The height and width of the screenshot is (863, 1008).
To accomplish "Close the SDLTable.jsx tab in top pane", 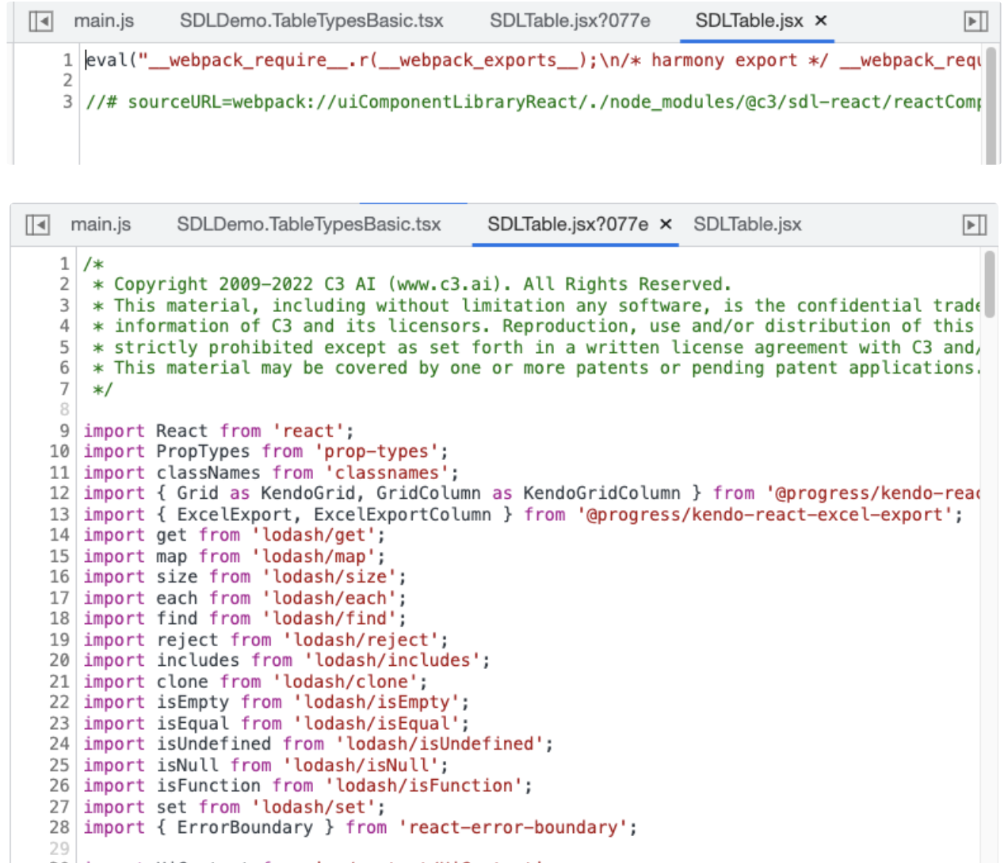I will (x=819, y=21).
